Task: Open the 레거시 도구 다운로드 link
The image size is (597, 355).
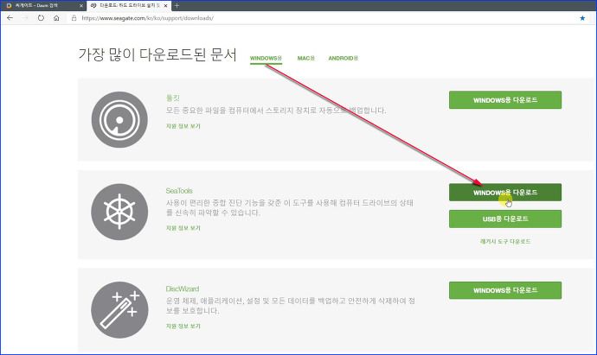Action: click(x=505, y=241)
